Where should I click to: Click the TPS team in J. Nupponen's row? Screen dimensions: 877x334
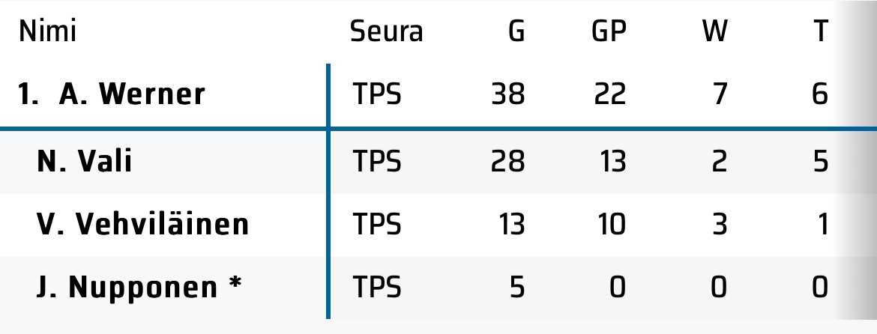point(377,287)
